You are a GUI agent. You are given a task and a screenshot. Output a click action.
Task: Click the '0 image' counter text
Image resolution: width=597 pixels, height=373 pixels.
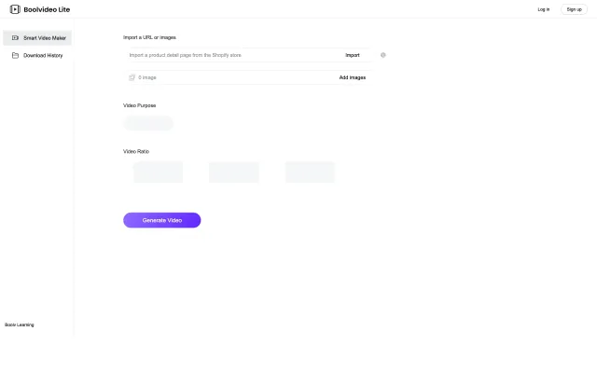tap(147, 77)
